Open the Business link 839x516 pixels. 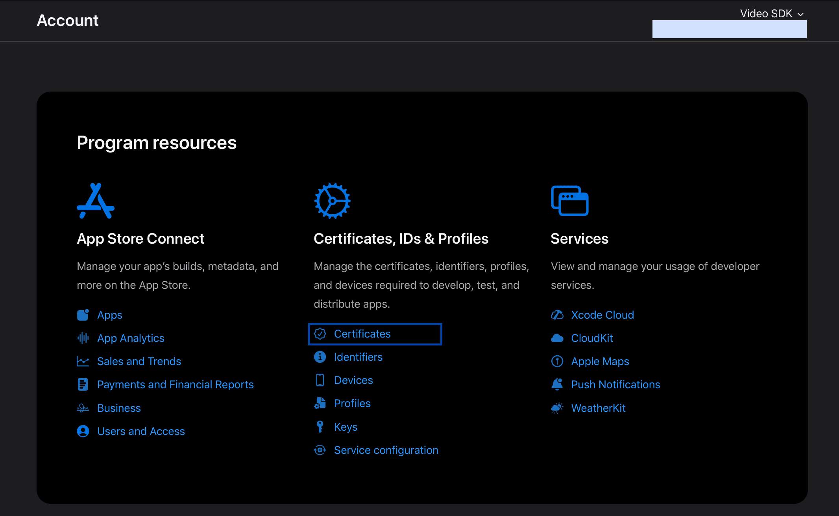[x=119, y=408]
